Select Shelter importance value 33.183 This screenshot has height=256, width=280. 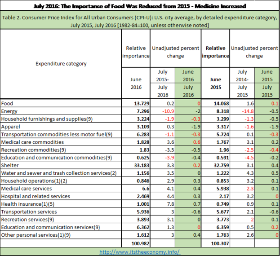(x=142, y=165)
